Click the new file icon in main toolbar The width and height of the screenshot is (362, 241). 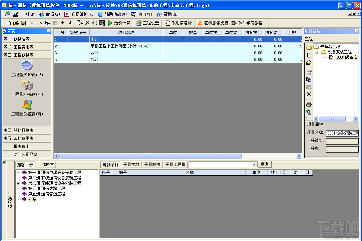(9, 23)
